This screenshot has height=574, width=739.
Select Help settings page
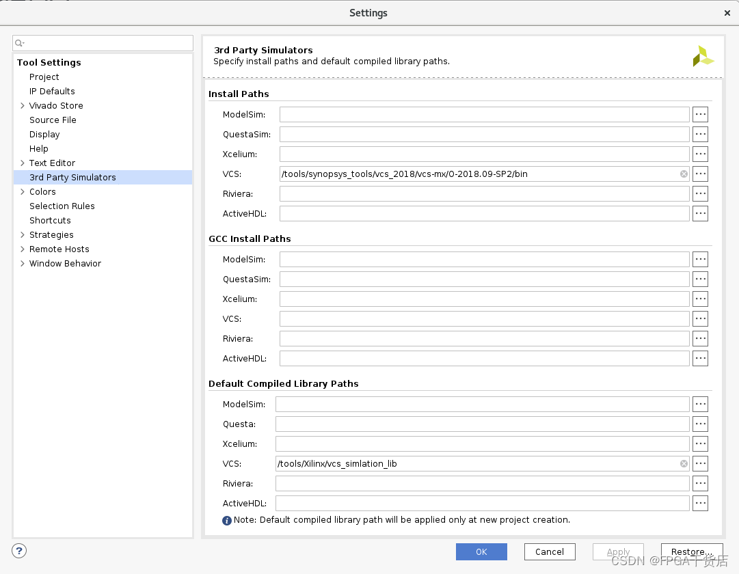39,149
